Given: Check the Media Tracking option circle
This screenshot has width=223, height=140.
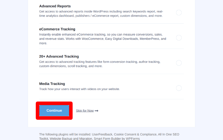Looking at the screenshot, I should (179, 88).
